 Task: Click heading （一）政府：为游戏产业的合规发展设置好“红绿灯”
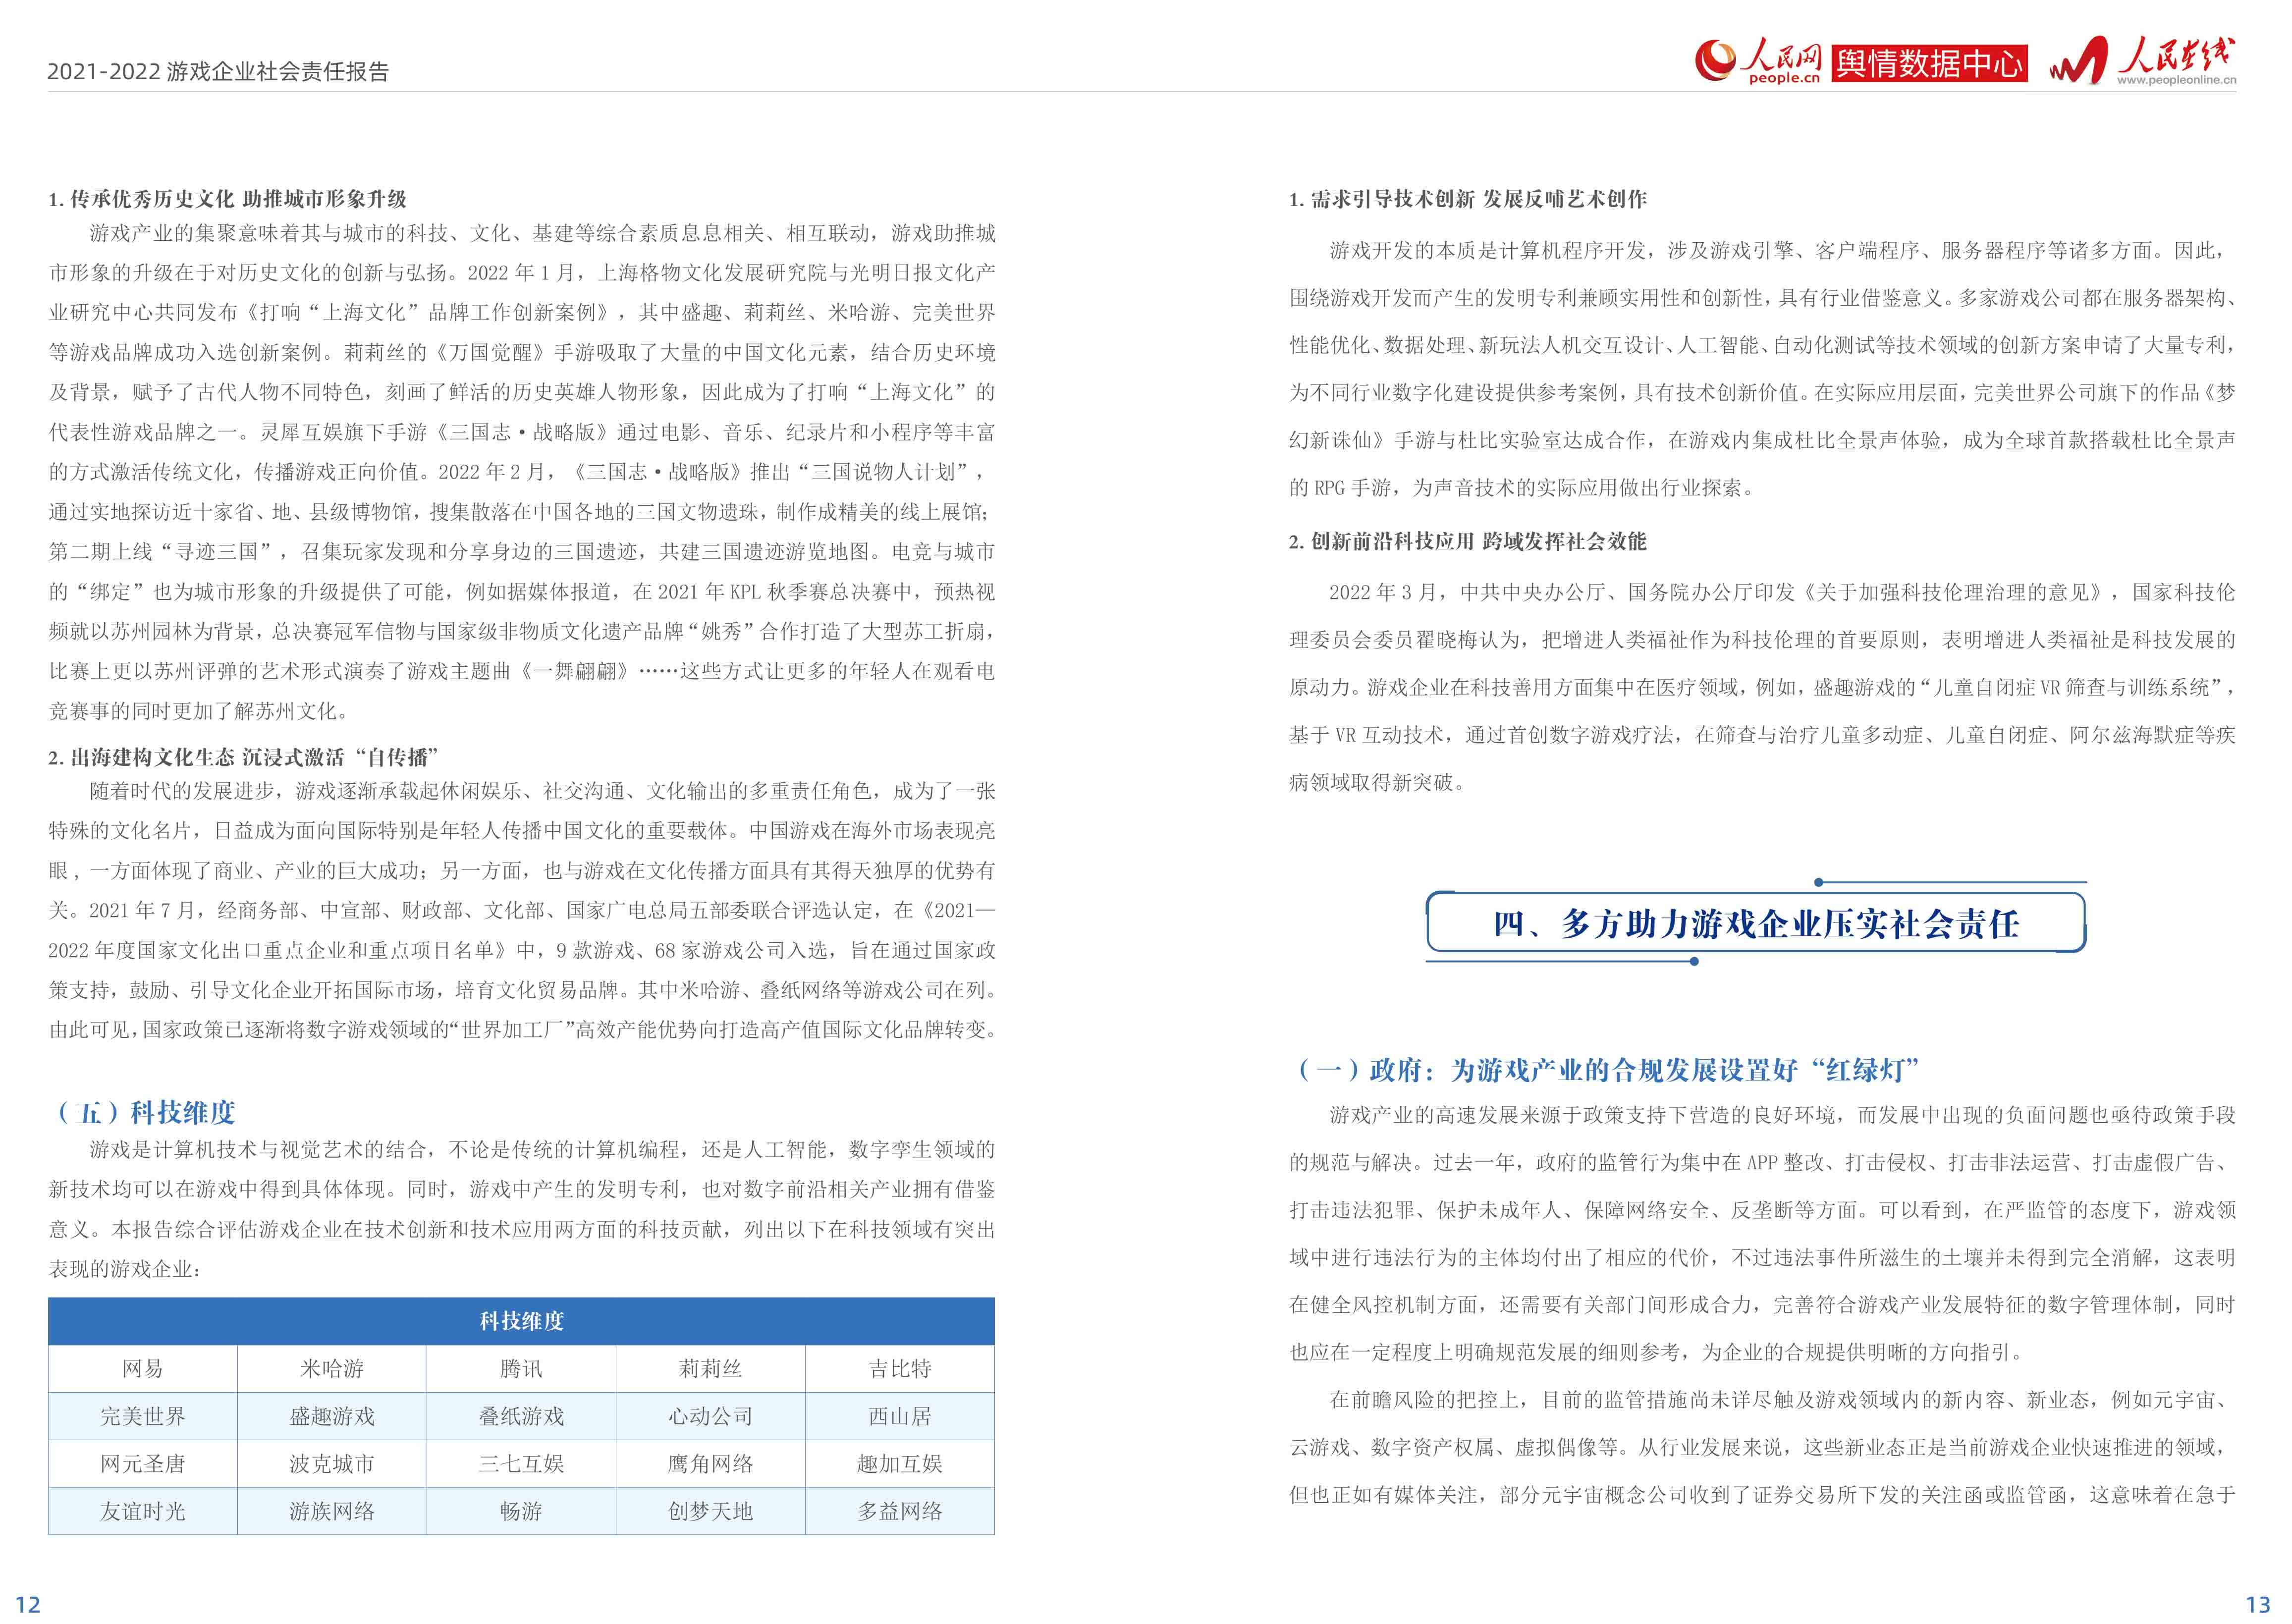(x=1605, y=1070)
